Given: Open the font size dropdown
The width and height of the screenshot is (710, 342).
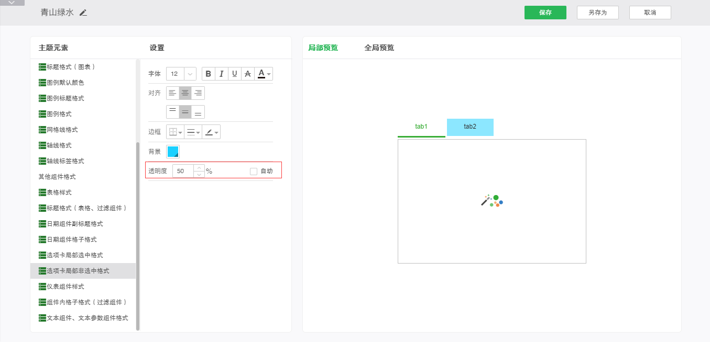Looking at the screenshot, I should coord(190,74).
